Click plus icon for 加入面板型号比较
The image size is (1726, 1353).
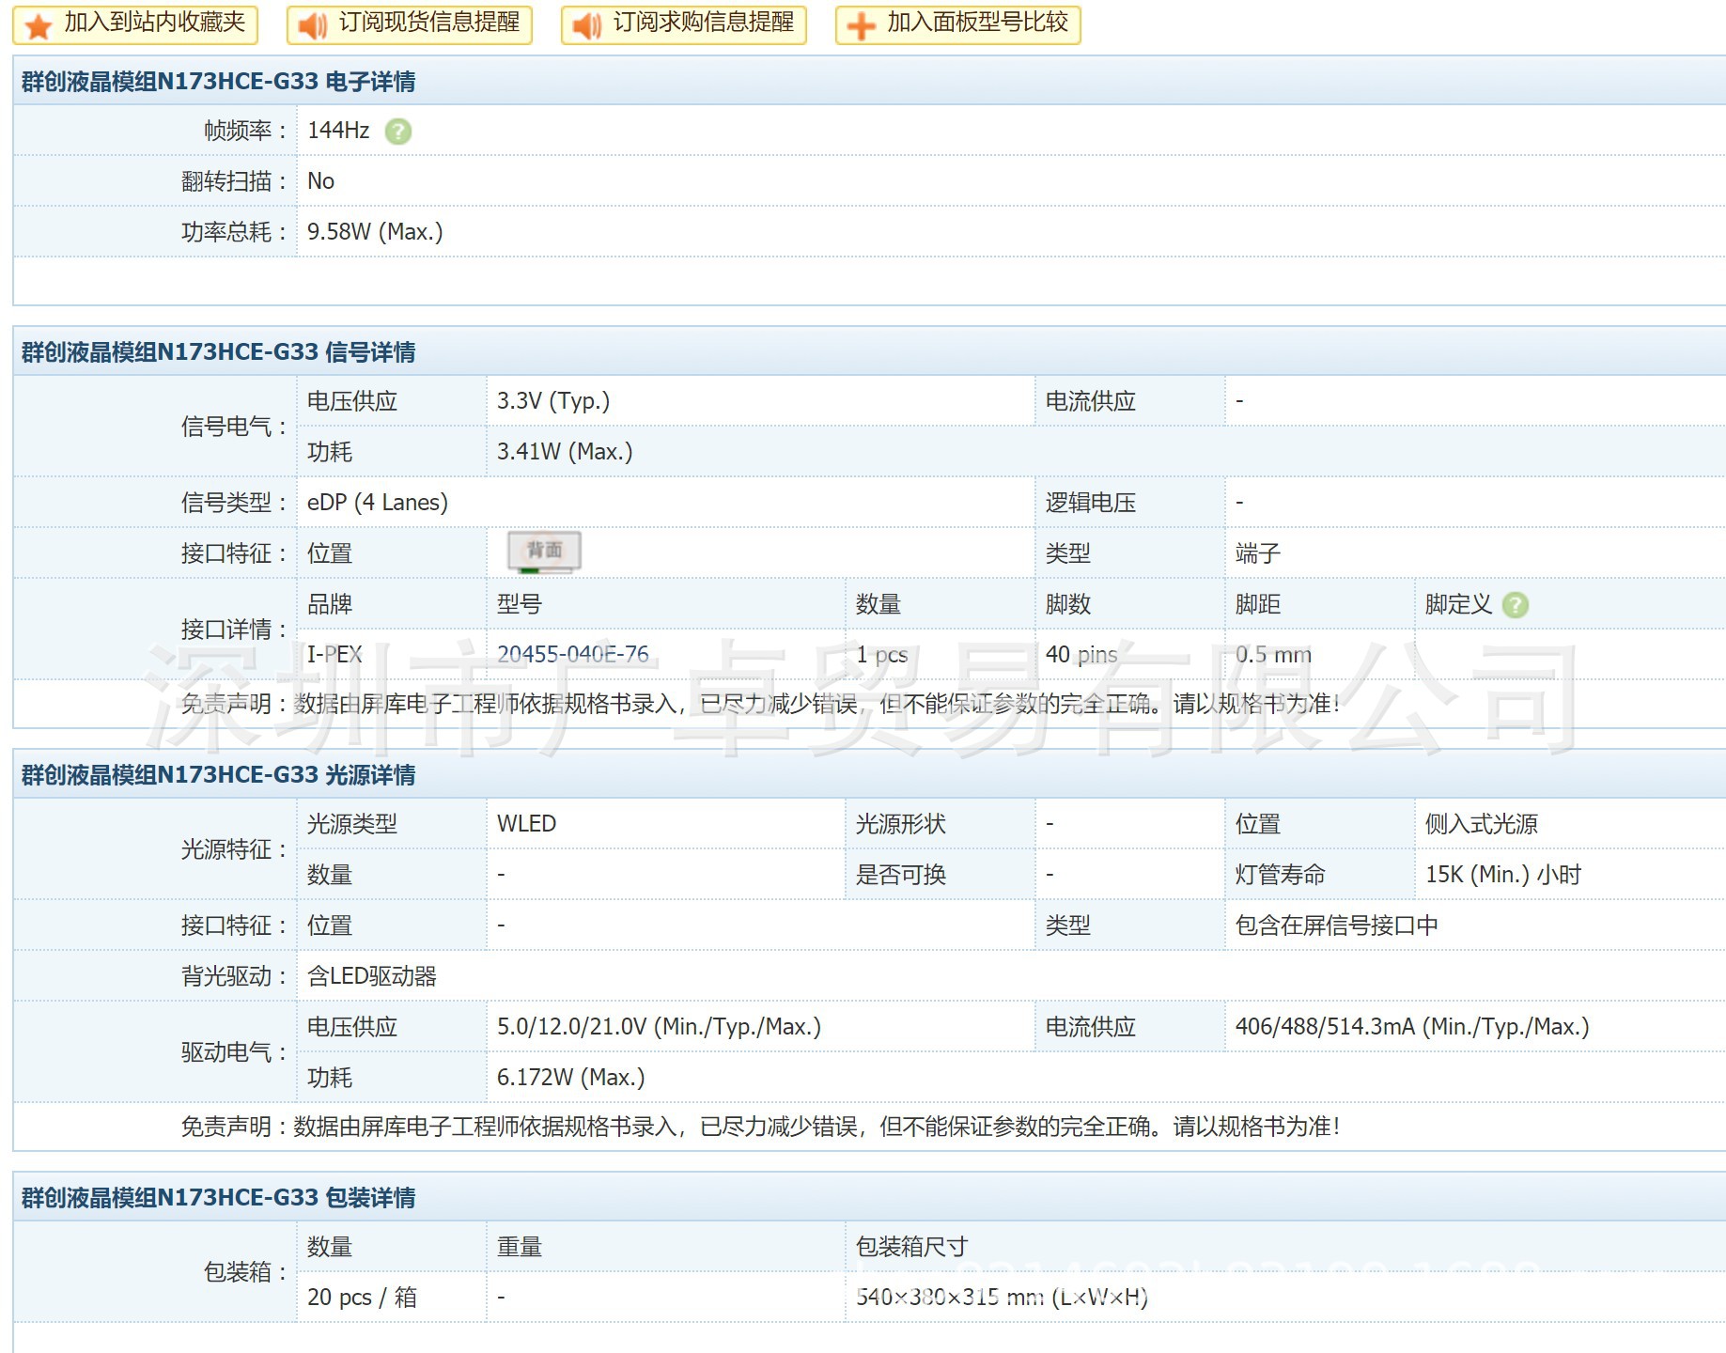point(861,25)
